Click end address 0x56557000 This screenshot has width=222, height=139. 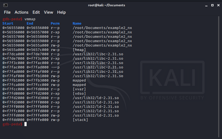click(38, 32)
